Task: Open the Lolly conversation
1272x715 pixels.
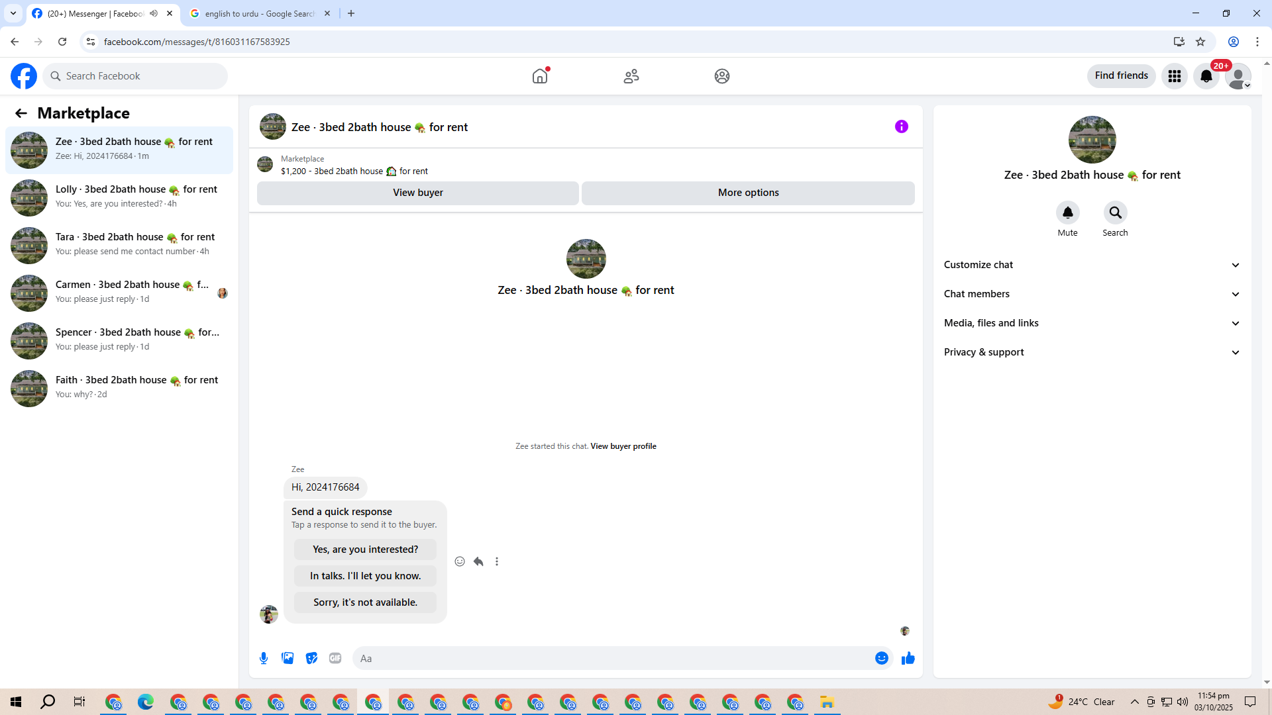Action: (119, 198)
